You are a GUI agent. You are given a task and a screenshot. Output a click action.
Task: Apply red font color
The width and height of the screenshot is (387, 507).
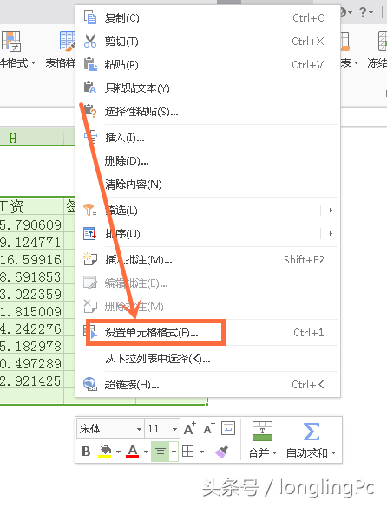133,451
